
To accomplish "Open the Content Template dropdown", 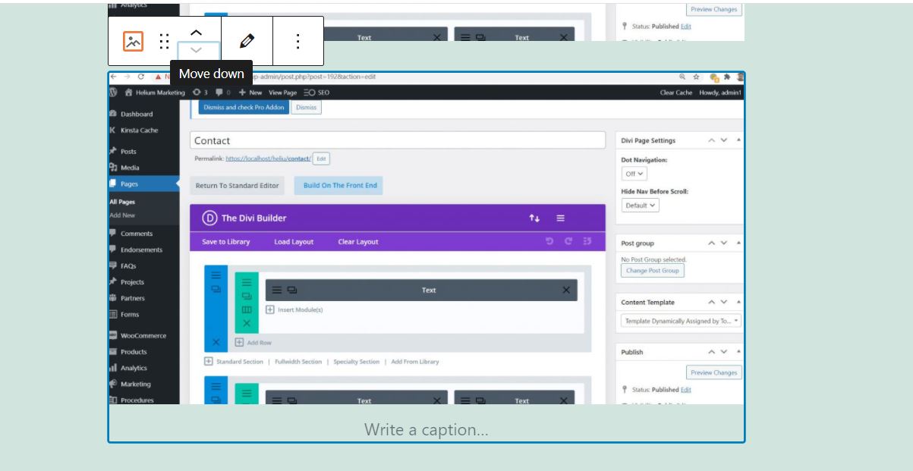I will click(681, 321).
